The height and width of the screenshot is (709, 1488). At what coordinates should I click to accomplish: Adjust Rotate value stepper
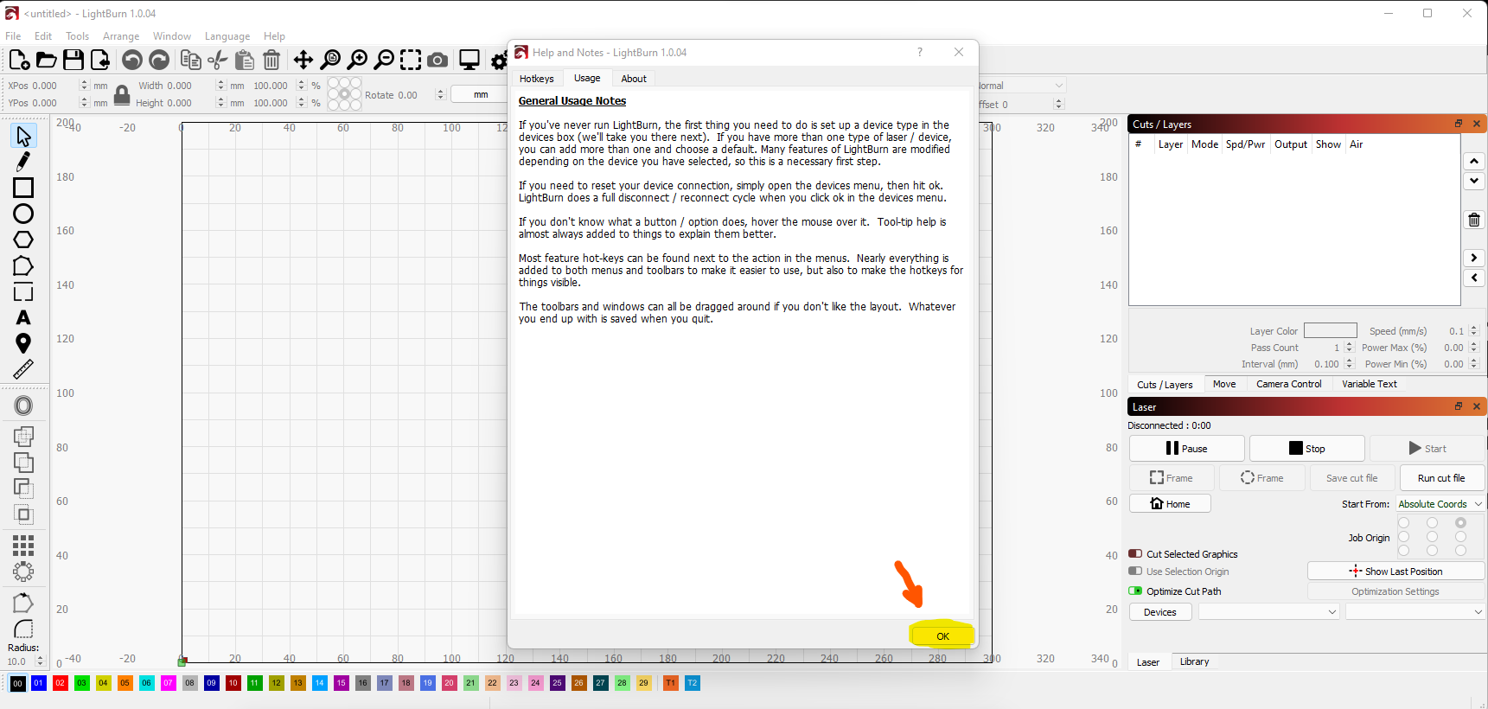click(440, 95)
